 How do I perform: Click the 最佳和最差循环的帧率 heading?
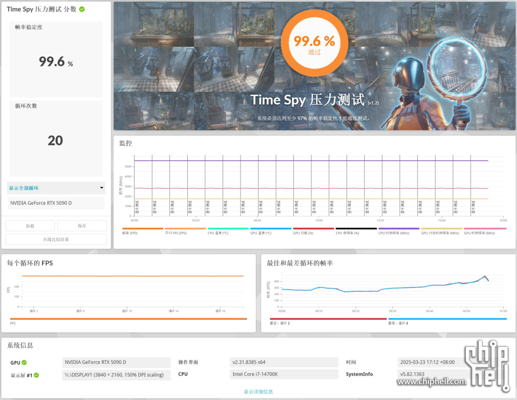tap(300, 263)
